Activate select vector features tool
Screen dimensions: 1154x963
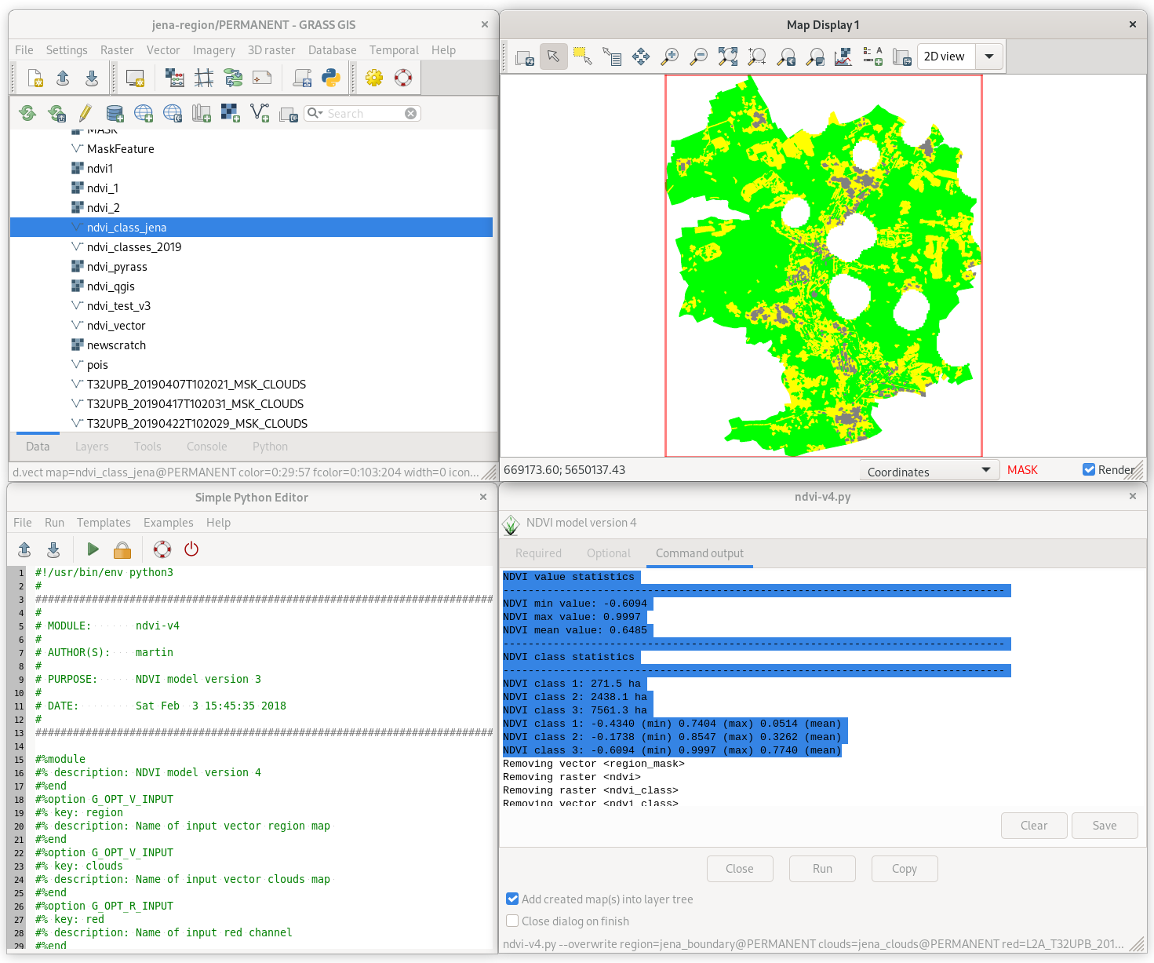pyautogui.click(x=583, y=57)
